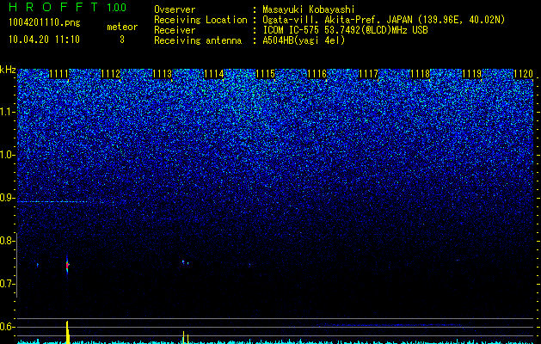Click the A504HB(yagi 4el) antenna text
Viewport: 541px width, 344px height.
point(304,40)
